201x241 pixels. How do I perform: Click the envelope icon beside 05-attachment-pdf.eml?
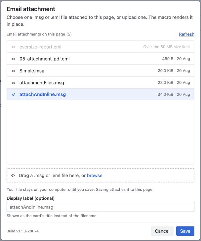[14, 59]
